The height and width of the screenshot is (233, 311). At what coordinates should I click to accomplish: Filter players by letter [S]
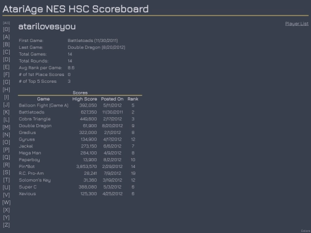[6, 173]
